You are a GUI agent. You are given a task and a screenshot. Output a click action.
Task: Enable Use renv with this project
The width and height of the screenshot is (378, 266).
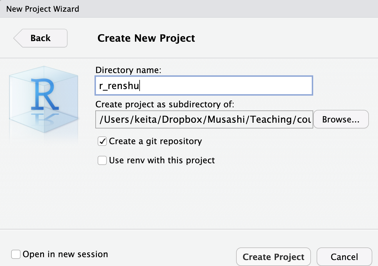point(102,160)
